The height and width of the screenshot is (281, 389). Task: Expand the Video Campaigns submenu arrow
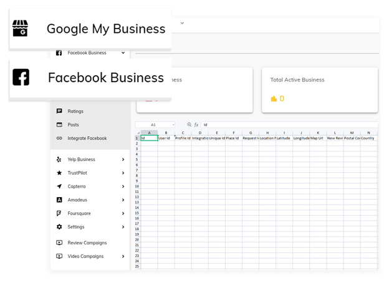[x=123, y=256]
